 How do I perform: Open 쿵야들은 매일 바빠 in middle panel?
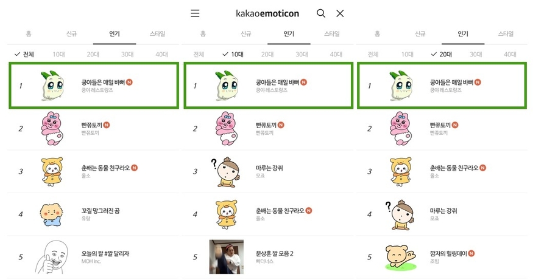point(277,81)
